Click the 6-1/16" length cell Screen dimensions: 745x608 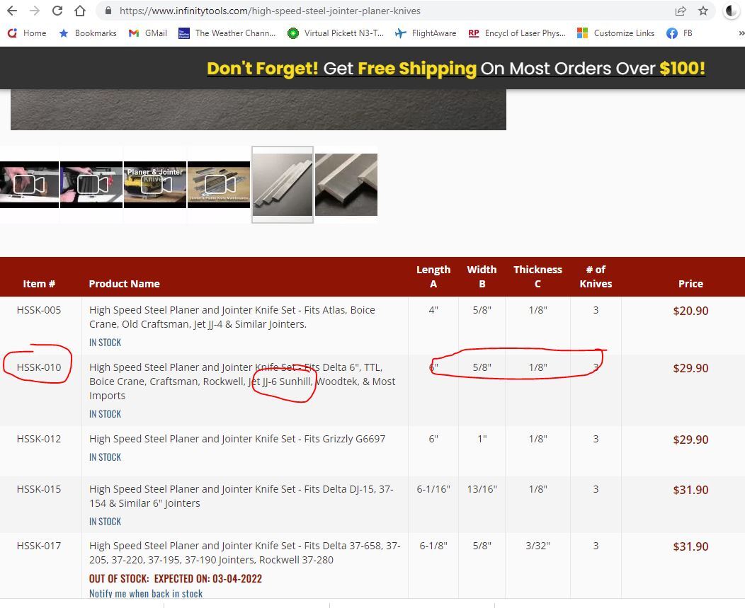433,489
